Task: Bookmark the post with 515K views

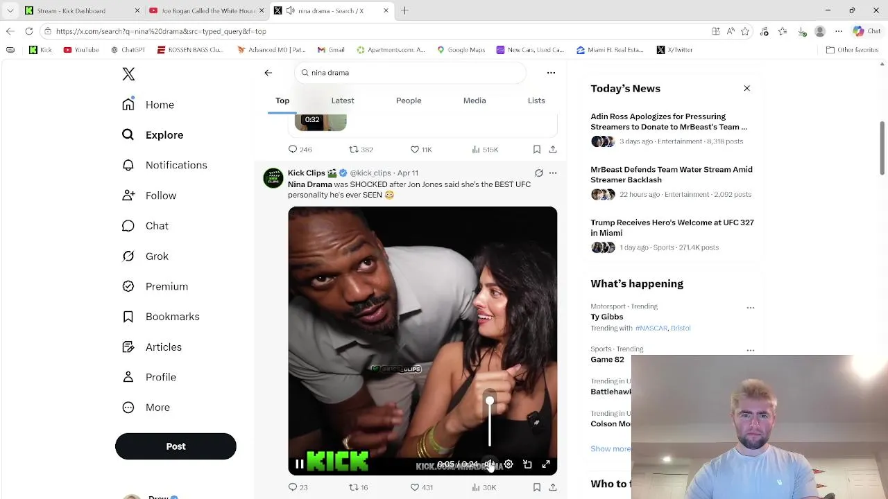Action: [537, 150]
